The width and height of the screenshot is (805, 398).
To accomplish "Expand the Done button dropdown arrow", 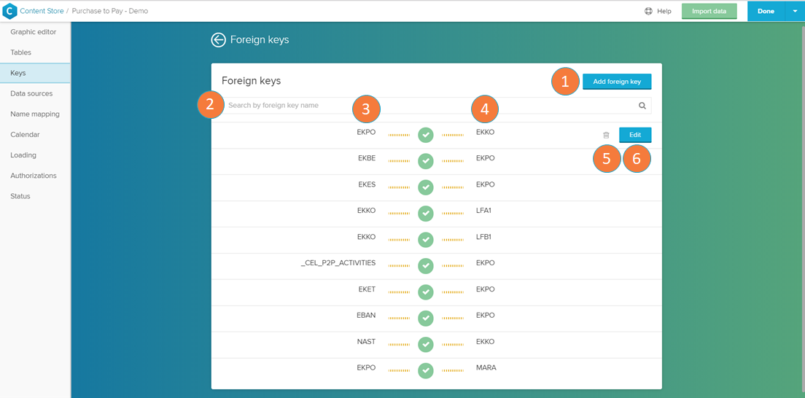I will pyautogui.click(x=795, y=11).
